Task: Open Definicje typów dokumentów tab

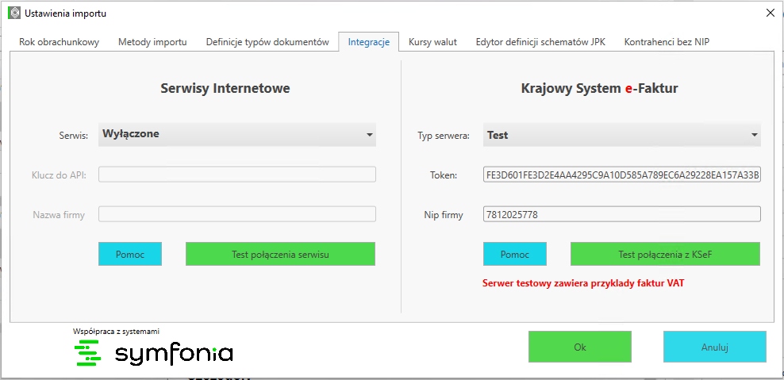Action: pos(267,42)
